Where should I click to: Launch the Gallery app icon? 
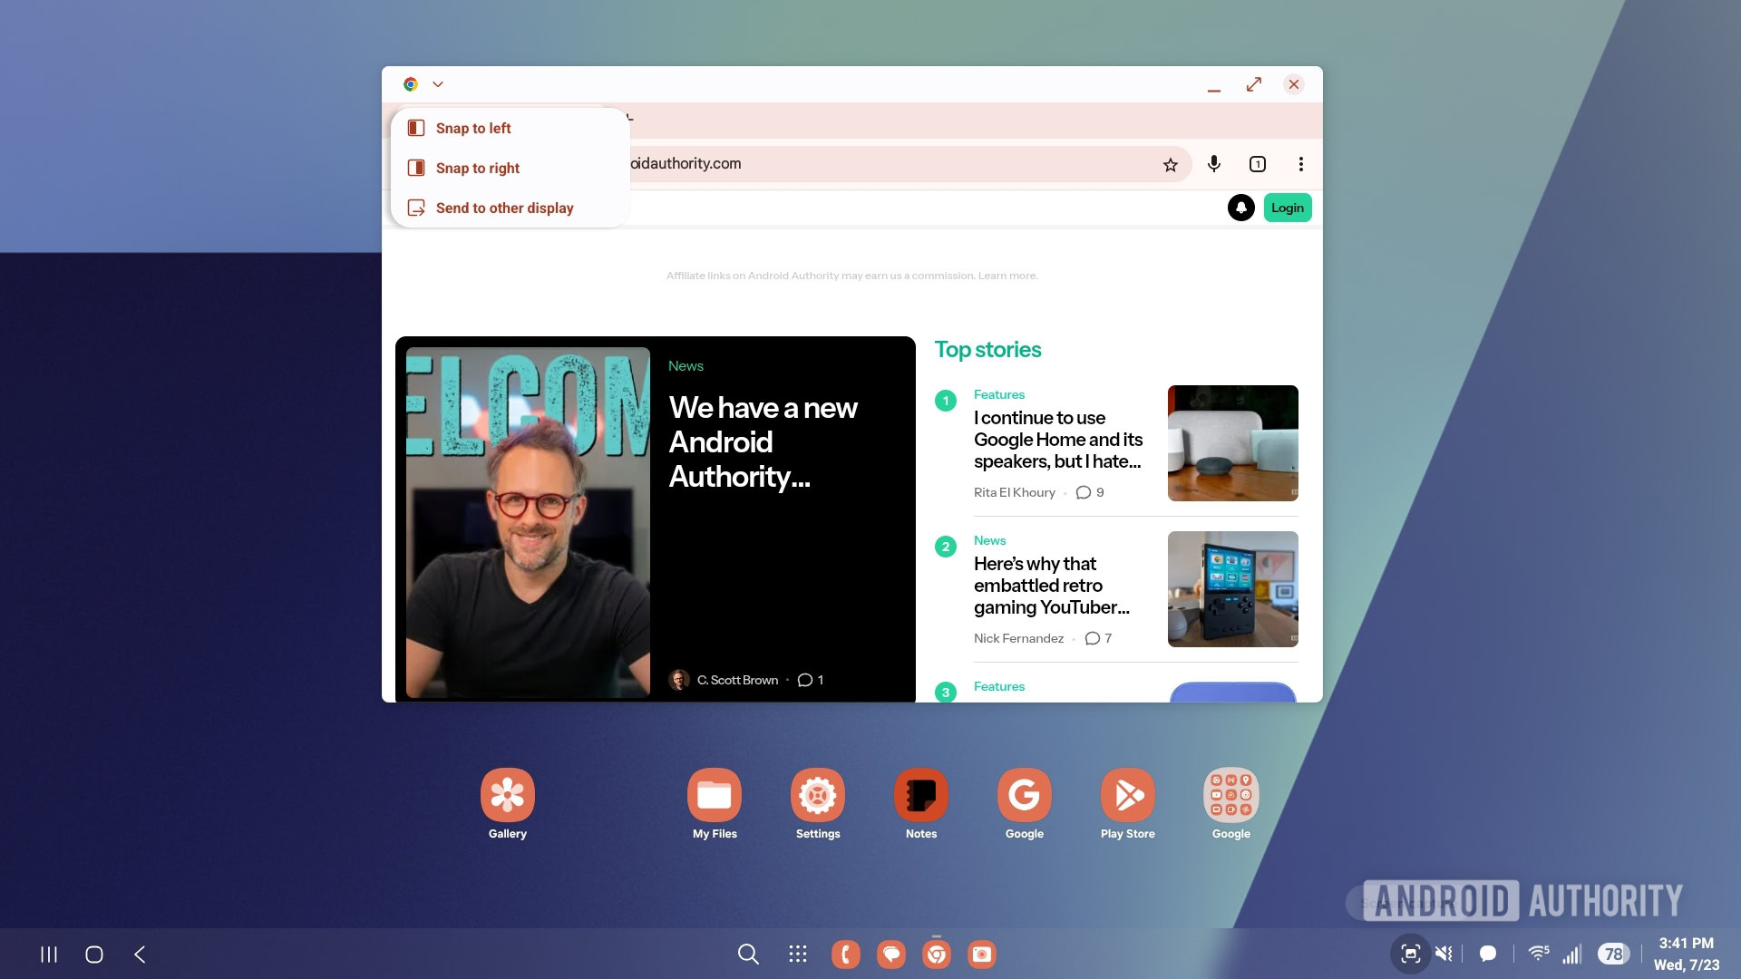(507, 795)
